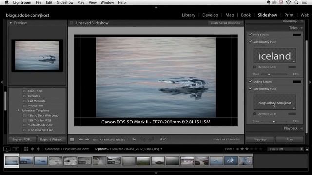Viewport: 312px width, 175px height.
Task: Enable Override Color under blogs.adobe.com identity plate
Action: [x=254, y=114]
